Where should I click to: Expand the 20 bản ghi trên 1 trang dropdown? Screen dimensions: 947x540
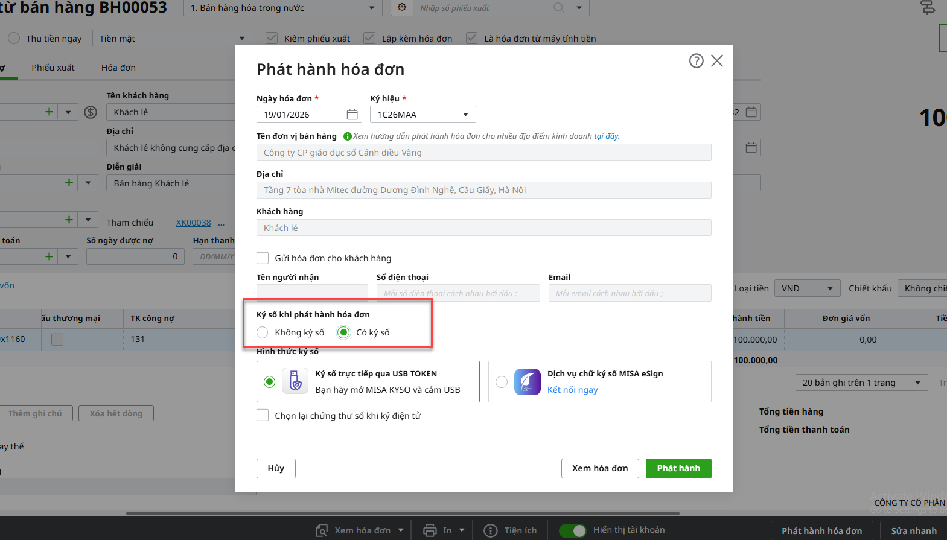click(861, 383)
